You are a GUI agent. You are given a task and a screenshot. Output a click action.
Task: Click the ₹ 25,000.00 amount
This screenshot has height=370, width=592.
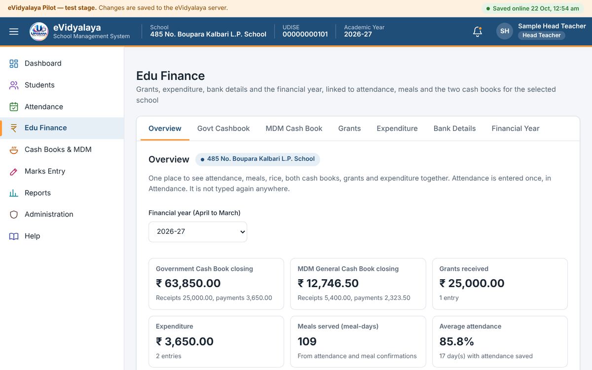point(472,283)
